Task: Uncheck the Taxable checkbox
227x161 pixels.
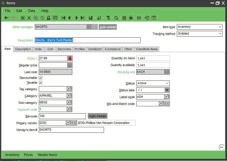Action: point(41,82)
